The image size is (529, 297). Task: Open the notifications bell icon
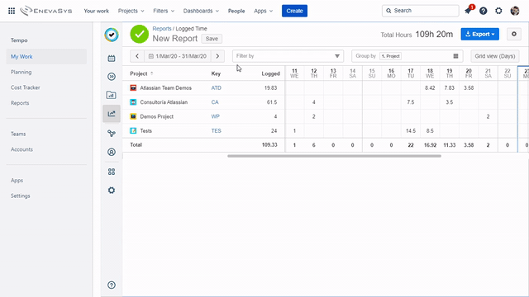468,11
